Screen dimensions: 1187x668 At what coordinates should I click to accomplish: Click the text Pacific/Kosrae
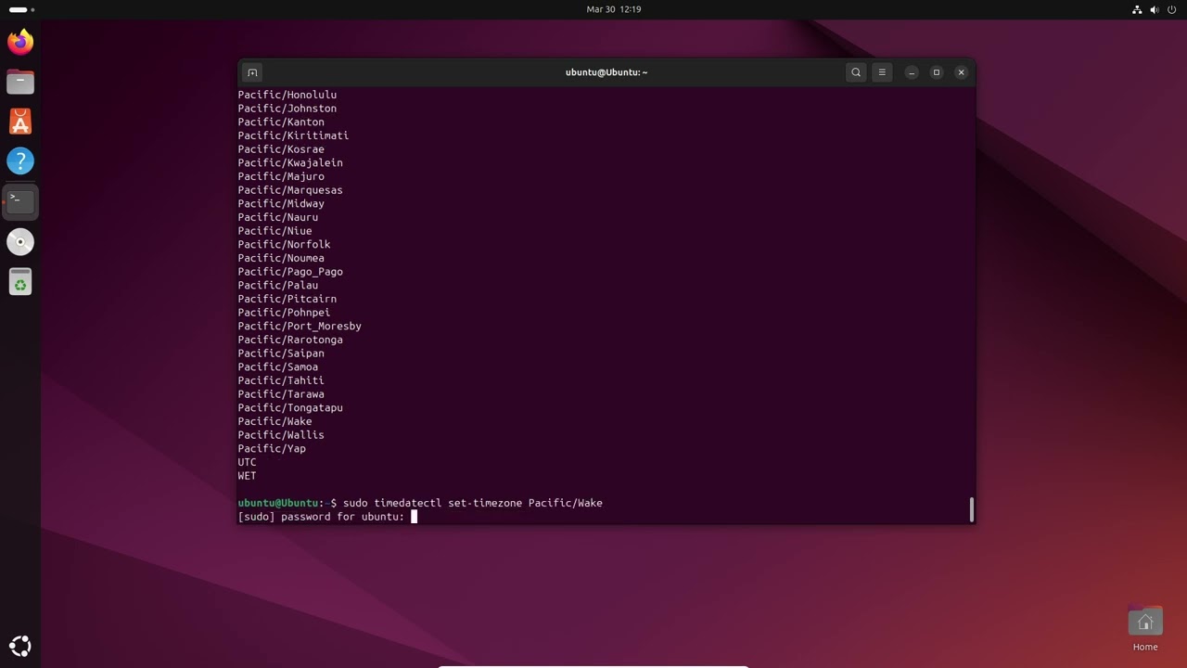(281, 149)
